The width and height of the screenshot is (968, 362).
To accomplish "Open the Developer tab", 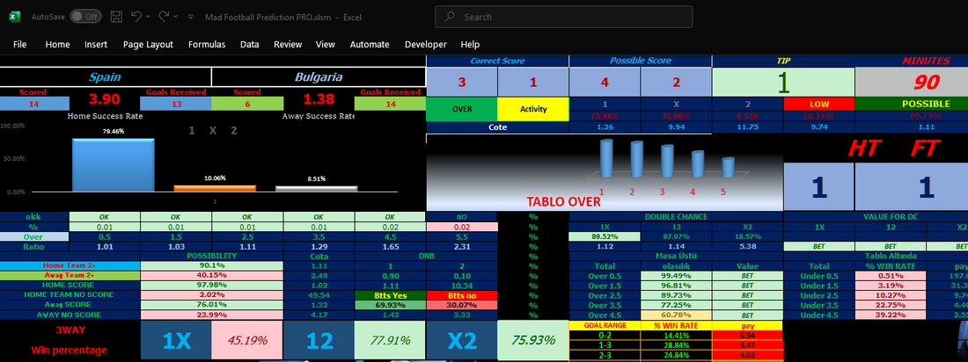I will (x=425, y=45).
